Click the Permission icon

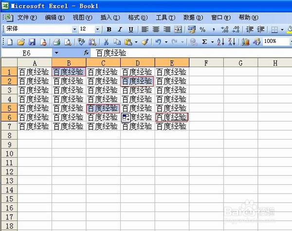click(x=43, y=42)
